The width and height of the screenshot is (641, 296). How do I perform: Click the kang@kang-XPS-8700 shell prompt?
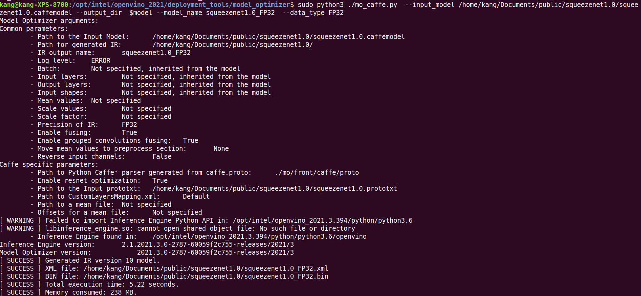(x=34, y=5)
